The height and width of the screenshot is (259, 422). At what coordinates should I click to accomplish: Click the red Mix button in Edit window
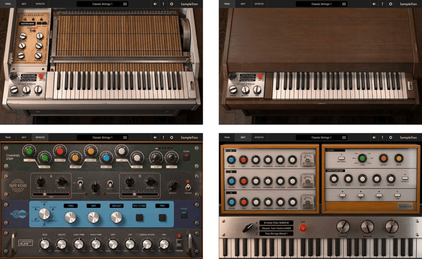(x=303, y=229)
